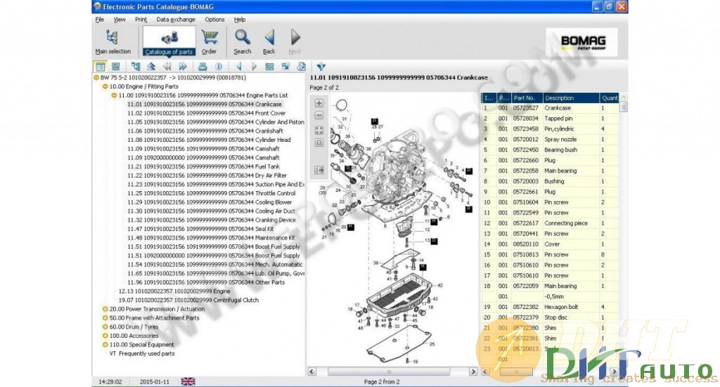Click the Description column header
Image resolution: width=720 pixels, height=387 pixels.
coord(571,98)
